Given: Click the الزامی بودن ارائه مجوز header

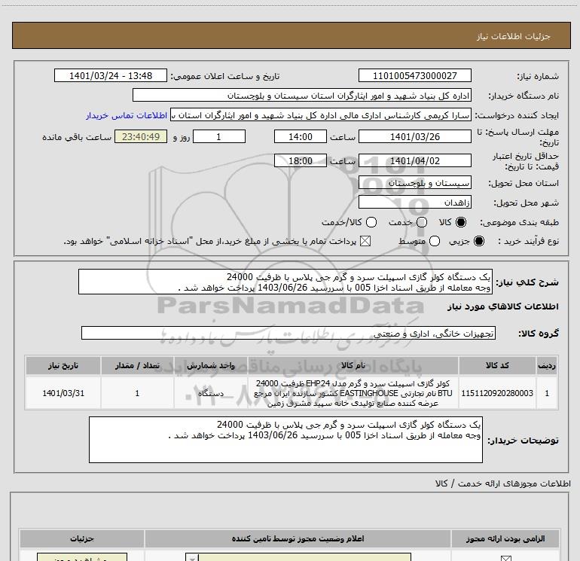Looking at the screenshot, I should [x=505, y=538].
